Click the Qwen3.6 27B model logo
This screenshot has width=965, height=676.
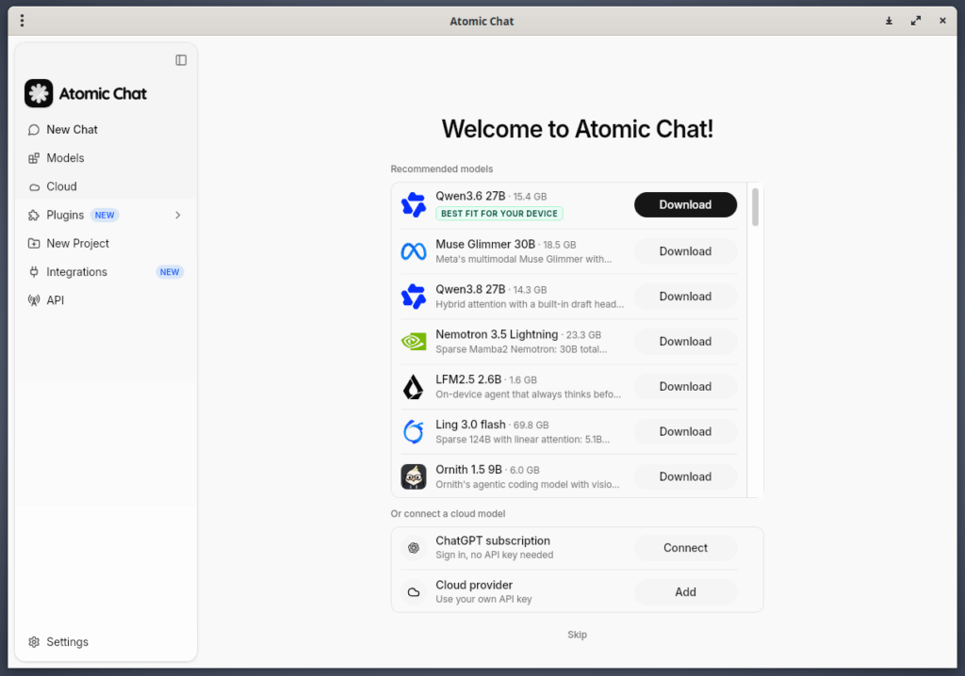(x=414, y=205)
